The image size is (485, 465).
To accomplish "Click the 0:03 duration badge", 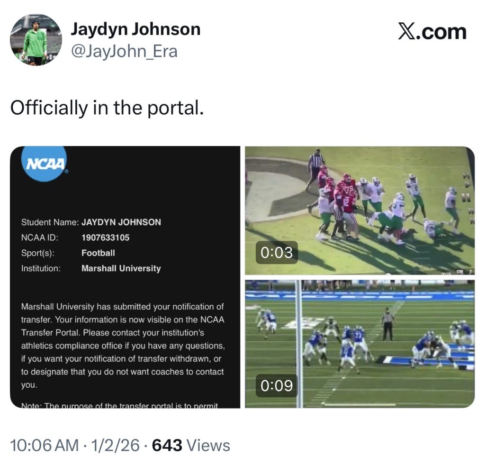I will point(277,252).
